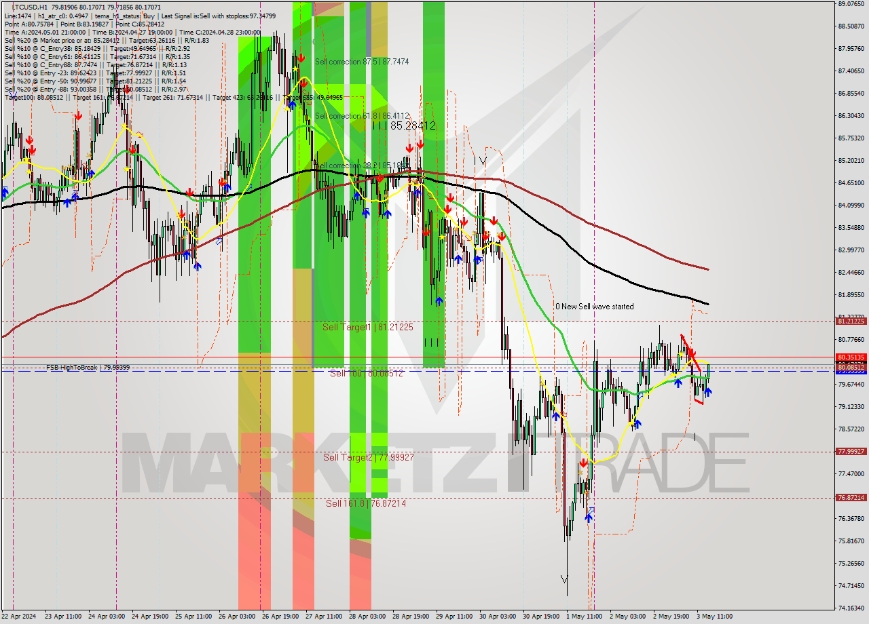Click the FSB-HighToBreak | 79.89399 label

click(x=88, y=367)
